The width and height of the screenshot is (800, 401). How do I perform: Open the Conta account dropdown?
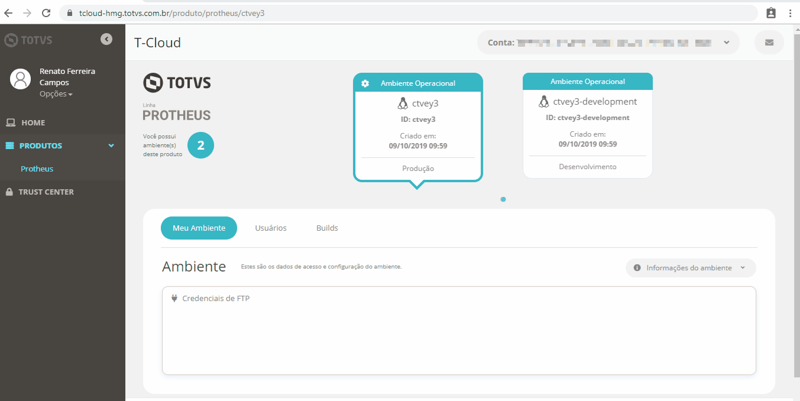(608, 43)
